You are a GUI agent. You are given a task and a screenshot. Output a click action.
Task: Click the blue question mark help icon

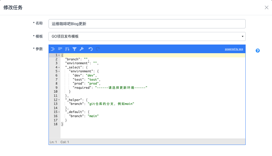click(258, 51)
